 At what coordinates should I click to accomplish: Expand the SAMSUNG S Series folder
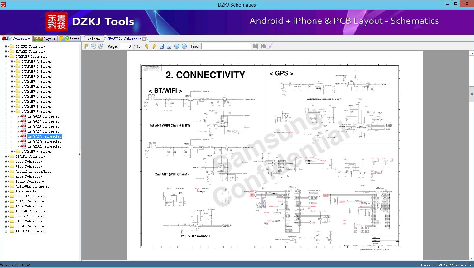click(12, 101)
